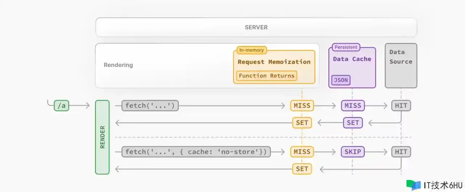Select the gray Data Source box
The image size is (465, 192).
401,66
